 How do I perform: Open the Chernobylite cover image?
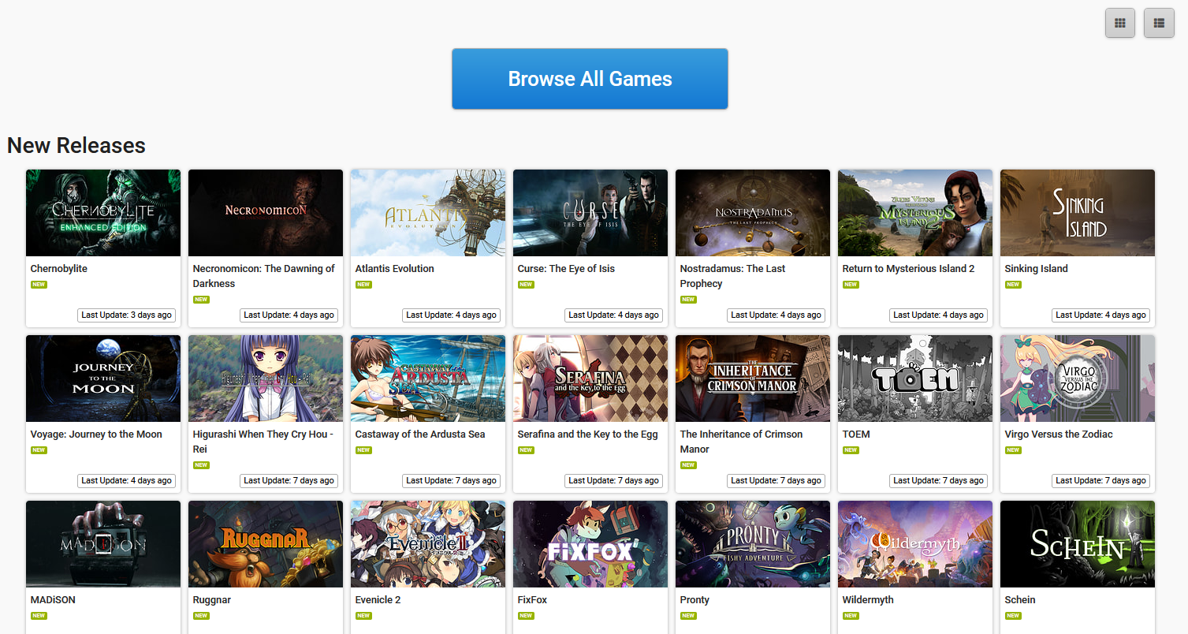(x=103, y=213)
